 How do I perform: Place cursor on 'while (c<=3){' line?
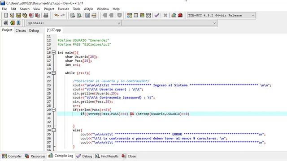click(x=78, y=73)
